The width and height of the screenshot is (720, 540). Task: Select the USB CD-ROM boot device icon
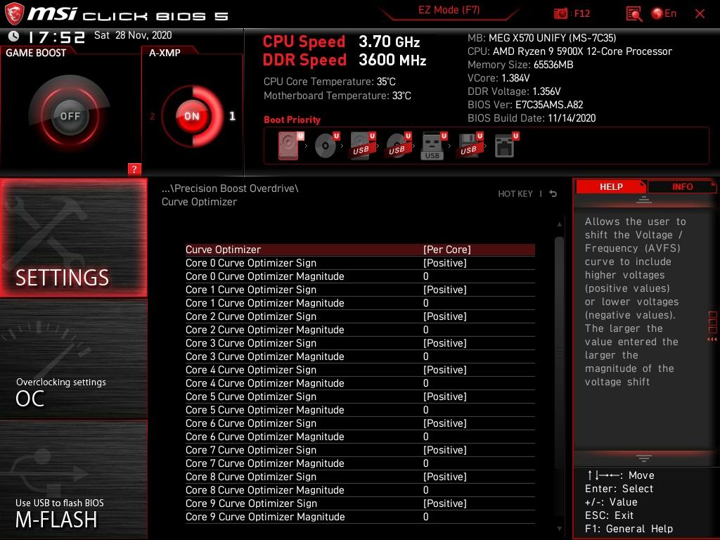click(399, 146)
